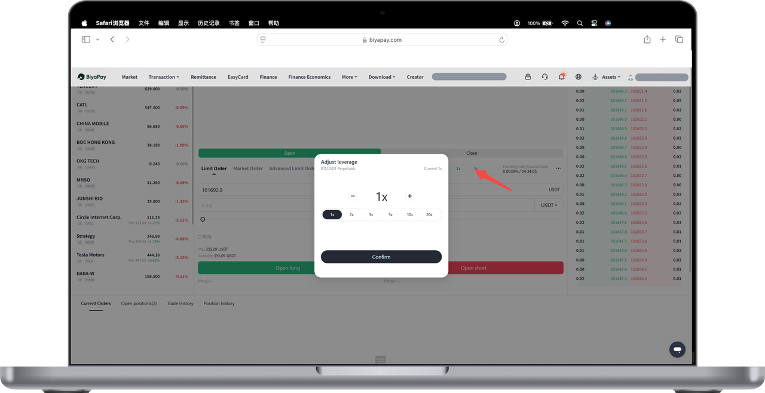Open the customer support headset icon
Viewport: 765px width, 393px height.
544,77
